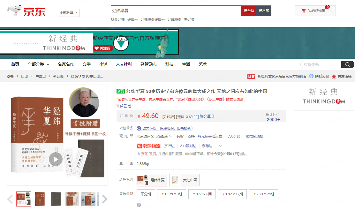
Task: Select the third thumbnail, dark gray book
Action: tap(56, 199)
